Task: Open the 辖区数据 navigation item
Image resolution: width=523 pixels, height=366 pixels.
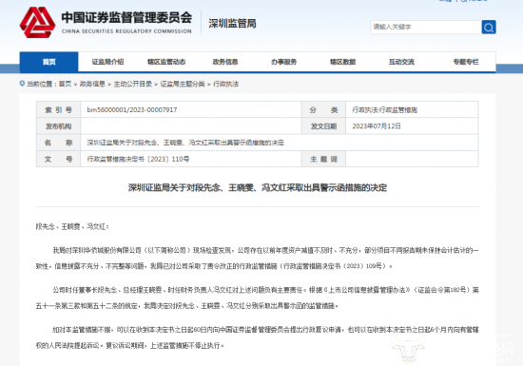Action: pyautogui.click(x=342, y=62)
